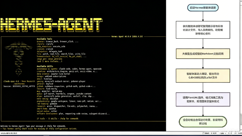Viewport: 242px width, 136px height.
Task: Click the 'browser: browser_back, browser_click' line
Action: point(57,41)
